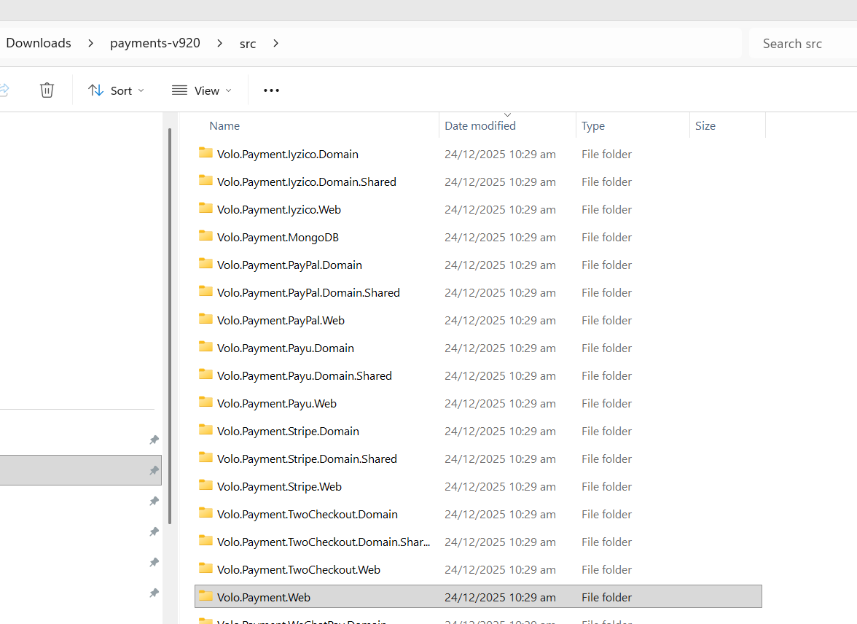Click the pin icon on highlighted sidebar item

pos(154,470)
